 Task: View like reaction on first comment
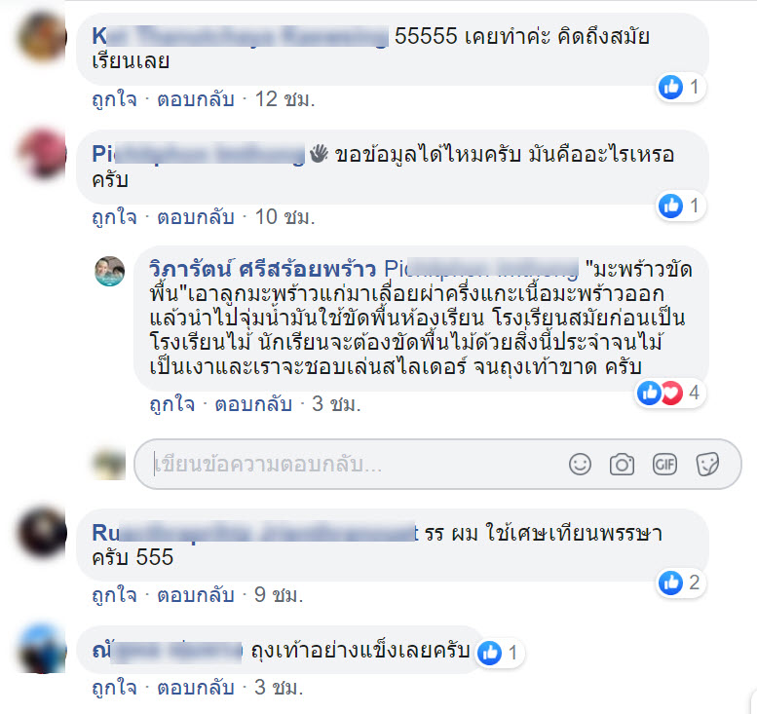pyautogui.click(x=680, y=88)
